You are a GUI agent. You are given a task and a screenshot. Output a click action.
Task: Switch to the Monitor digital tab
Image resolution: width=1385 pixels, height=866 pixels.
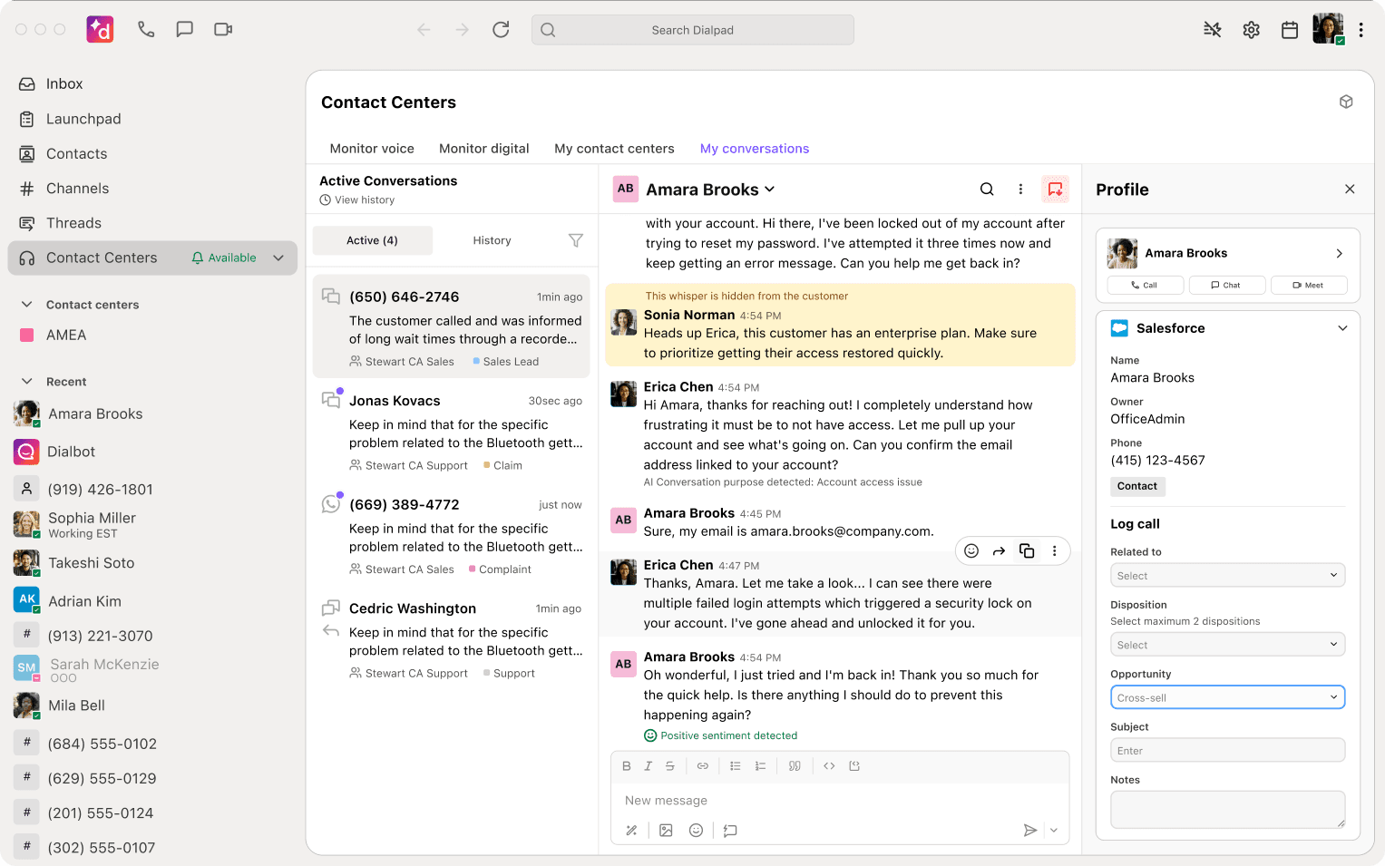pos(484,149)
